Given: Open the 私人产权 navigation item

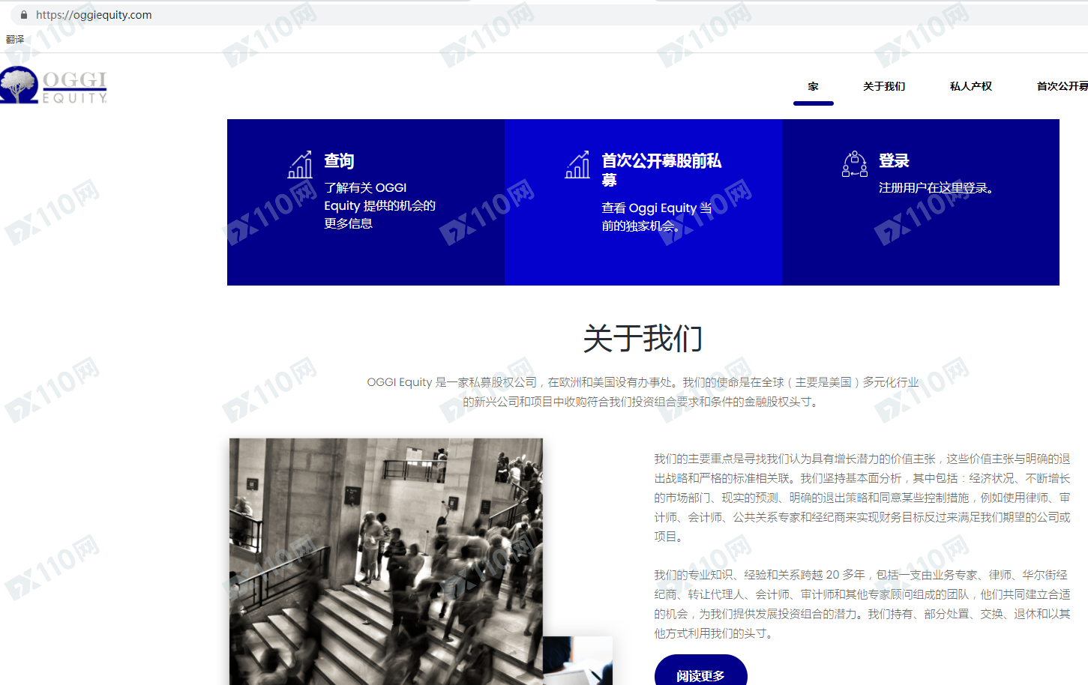Looking at the screenshot, I should click(971, 86).
